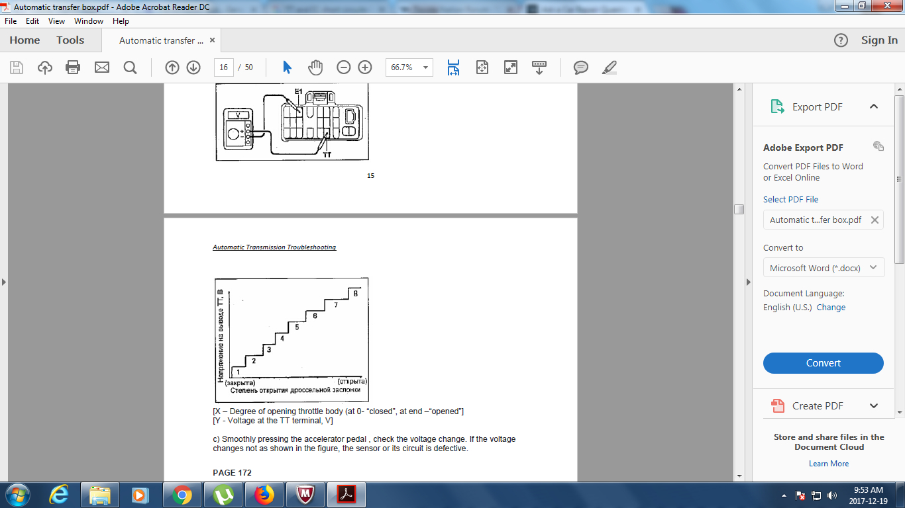Select the Highlight text pen tool
905x508 pixels.
coord(610,67)
